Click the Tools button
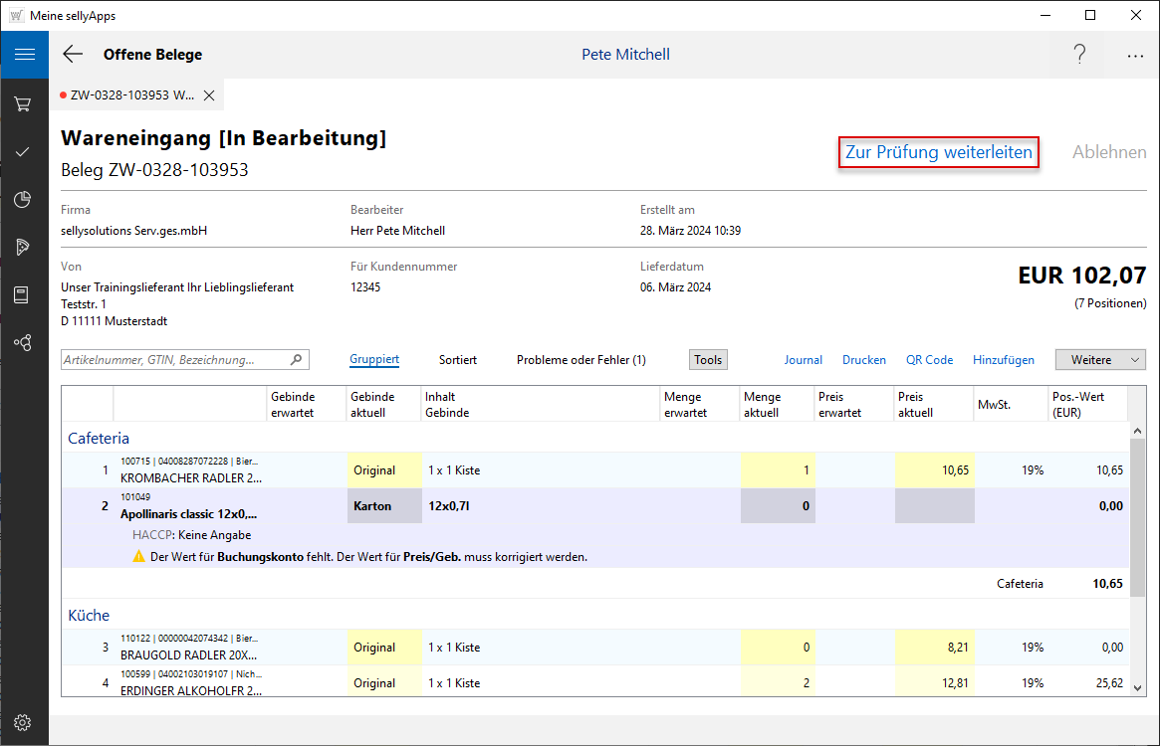This screenshot has height=746, width=1160. tap(708, 360)
